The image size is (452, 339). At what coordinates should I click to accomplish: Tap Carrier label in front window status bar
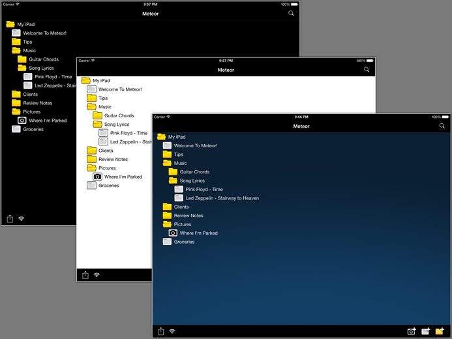tap(159, 117)
